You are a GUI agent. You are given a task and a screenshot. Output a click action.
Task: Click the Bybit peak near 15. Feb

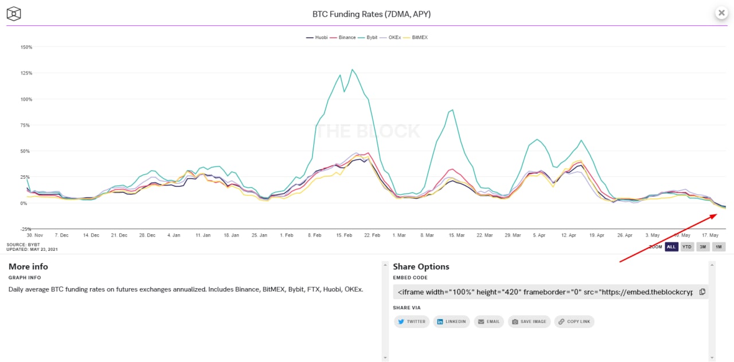[353, 70]
